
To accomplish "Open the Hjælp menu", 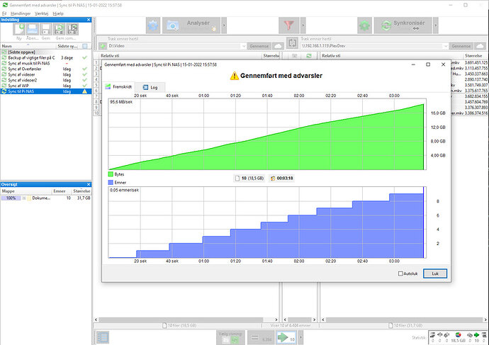I will point(58,13).
